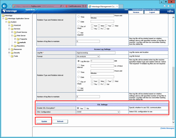
Task: Click the scrollbar up arrow
Action: click(173, 17)
